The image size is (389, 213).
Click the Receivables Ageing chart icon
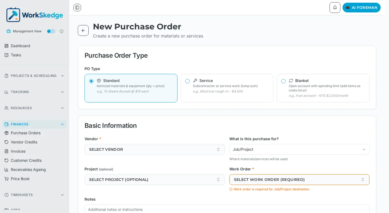click(6, 169)
